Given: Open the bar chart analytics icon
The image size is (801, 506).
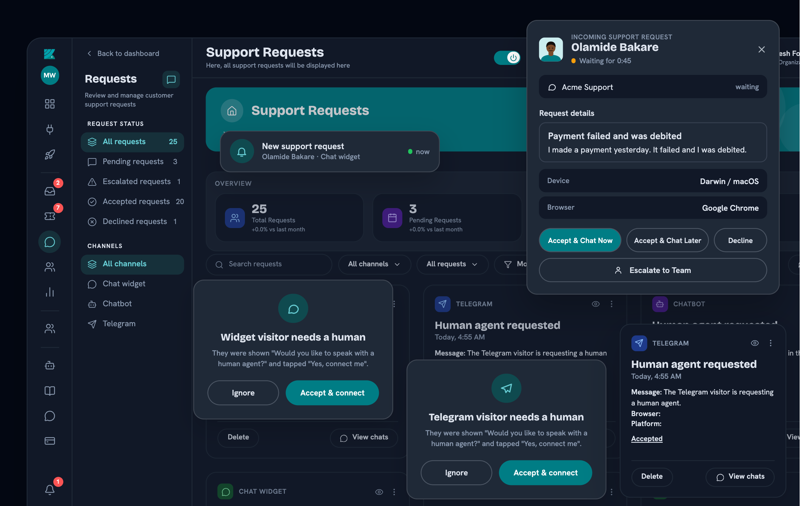Looking at the screenshot, I should coord(50,292).
